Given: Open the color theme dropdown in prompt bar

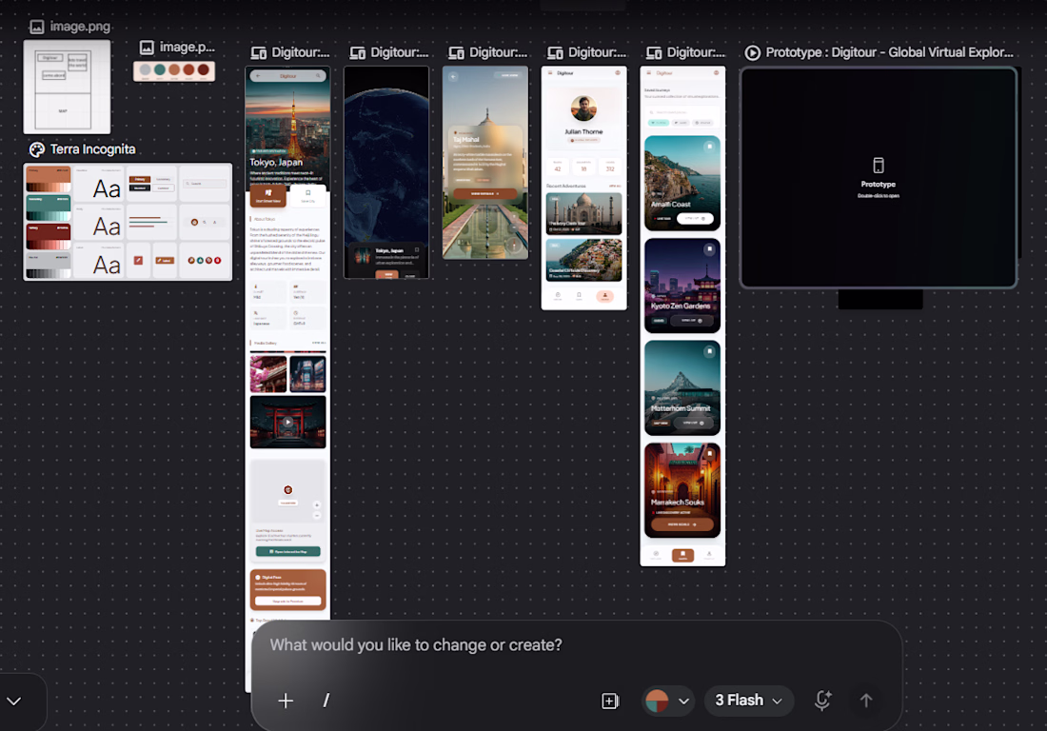Looking at the screenshot, I should point(666,701).
